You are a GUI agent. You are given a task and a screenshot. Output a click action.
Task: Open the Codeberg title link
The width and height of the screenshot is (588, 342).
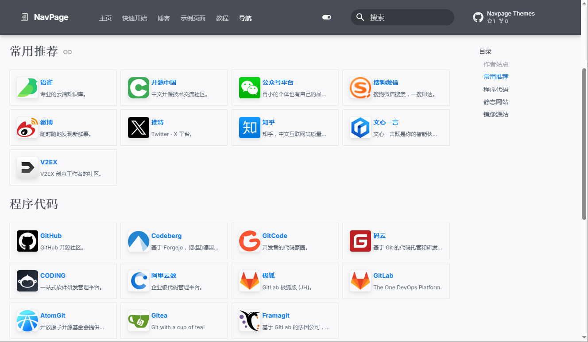[x=166, y=236]
